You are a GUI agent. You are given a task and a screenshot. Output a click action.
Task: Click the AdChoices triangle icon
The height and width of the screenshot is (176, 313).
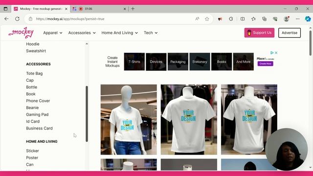[272, 53]
